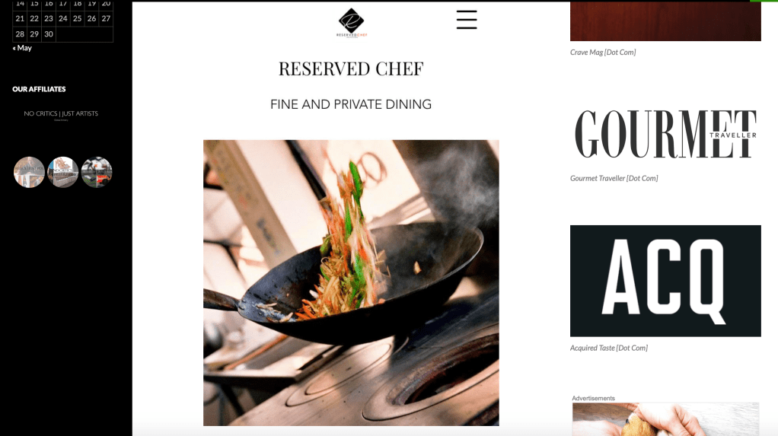778x436 pixels.
Task: Open the Acquired Taste [Dot Com] caption
Action: point(609,348)
